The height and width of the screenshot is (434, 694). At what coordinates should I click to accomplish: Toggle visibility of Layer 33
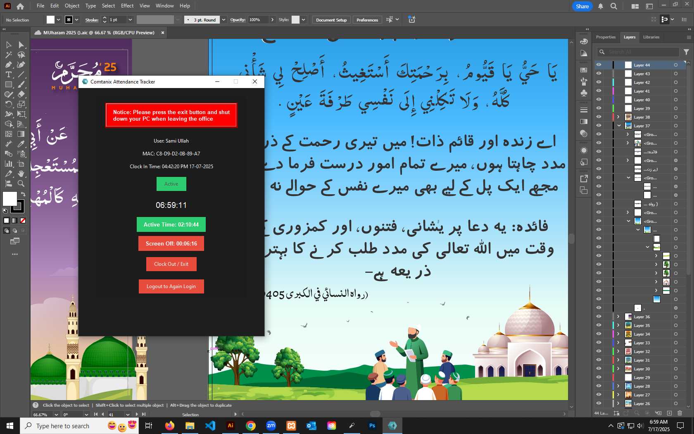point(599,343)
